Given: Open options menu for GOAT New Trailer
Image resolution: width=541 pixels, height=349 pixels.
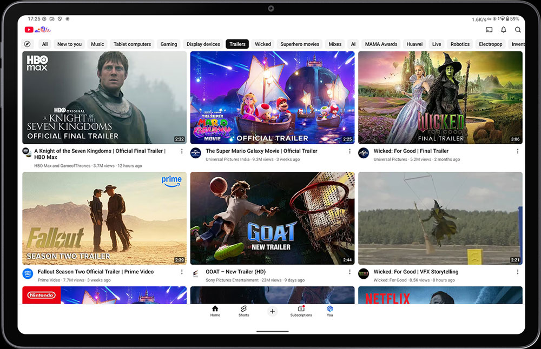Looking at the screenshot, I should tap(349, 272).
